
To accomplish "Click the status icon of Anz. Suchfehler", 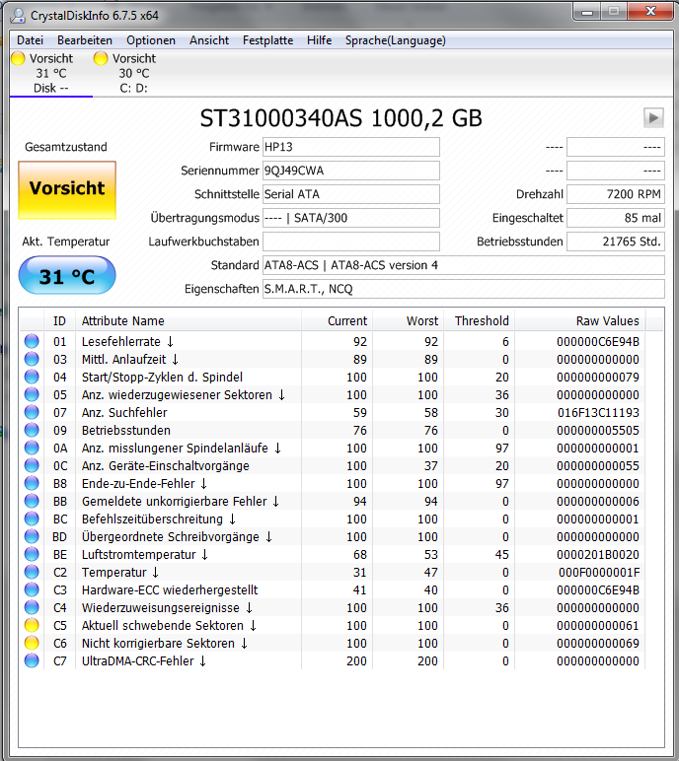I will tap(32, 412).
